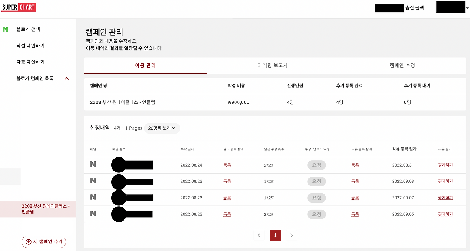Click the 새 캠페인 추가 button
Image resolution: width=470 pixels, height=251 pixels.
(x=44, y=242)
